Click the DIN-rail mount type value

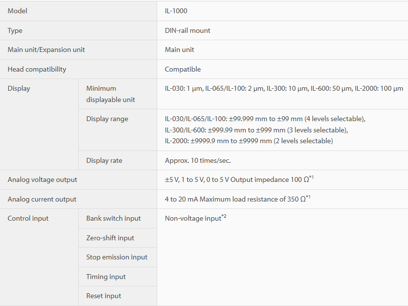coord(187,30)
